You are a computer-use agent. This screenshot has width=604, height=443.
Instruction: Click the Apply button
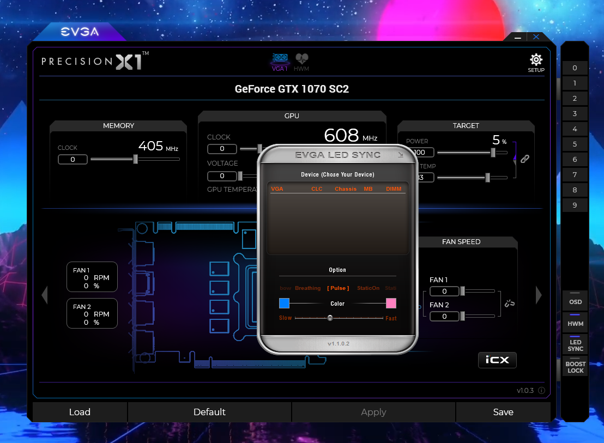373,412
